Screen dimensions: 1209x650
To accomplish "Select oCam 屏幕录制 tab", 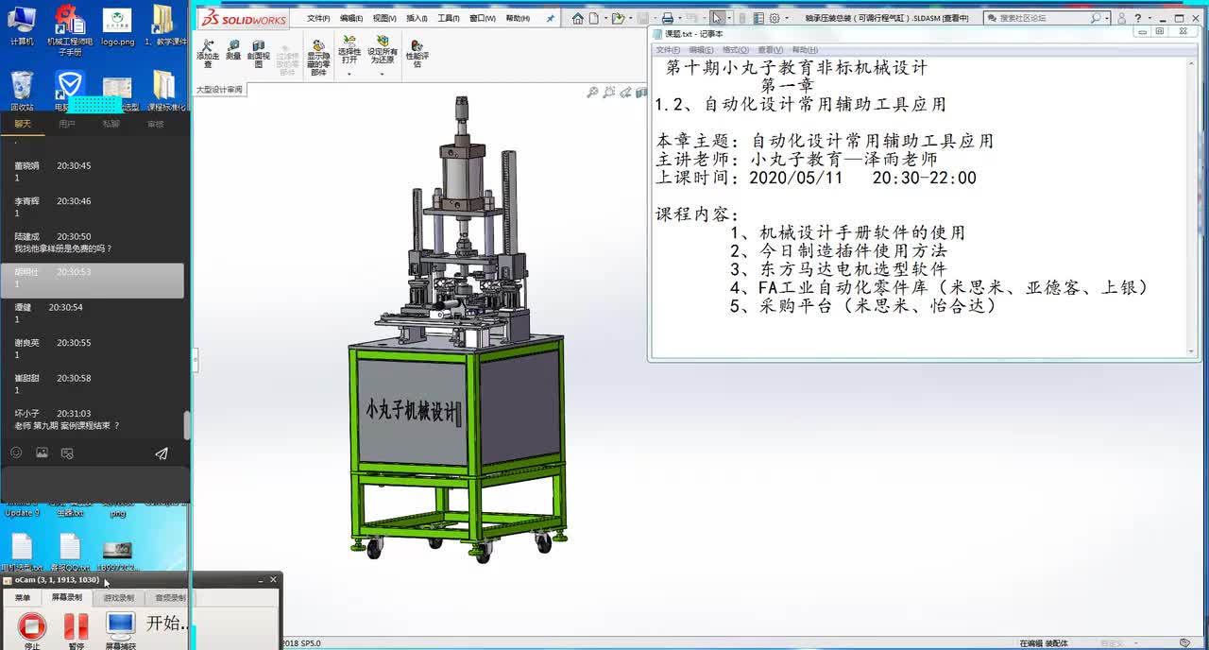I will click(67, 597).
